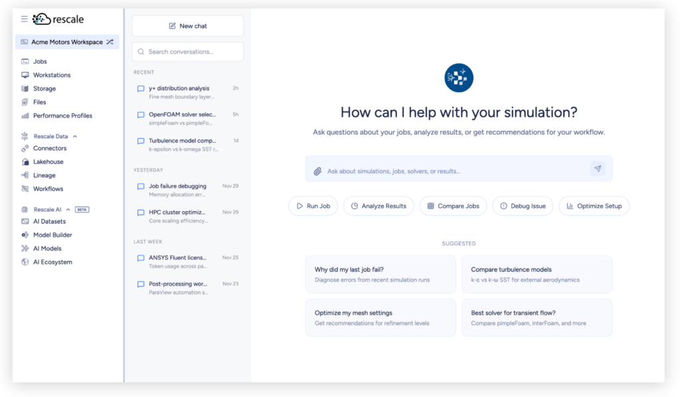680x397 pixels.
Task: Start a New chat
Action: (x=187, y=26)
